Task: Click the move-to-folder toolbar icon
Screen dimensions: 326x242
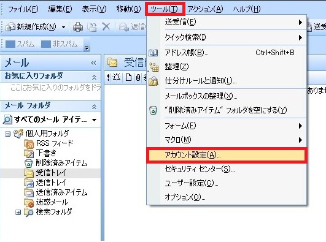Action: click(91, 27)
